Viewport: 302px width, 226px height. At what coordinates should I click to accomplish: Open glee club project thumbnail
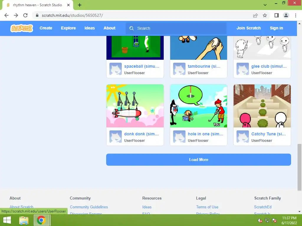click(262, 48)
